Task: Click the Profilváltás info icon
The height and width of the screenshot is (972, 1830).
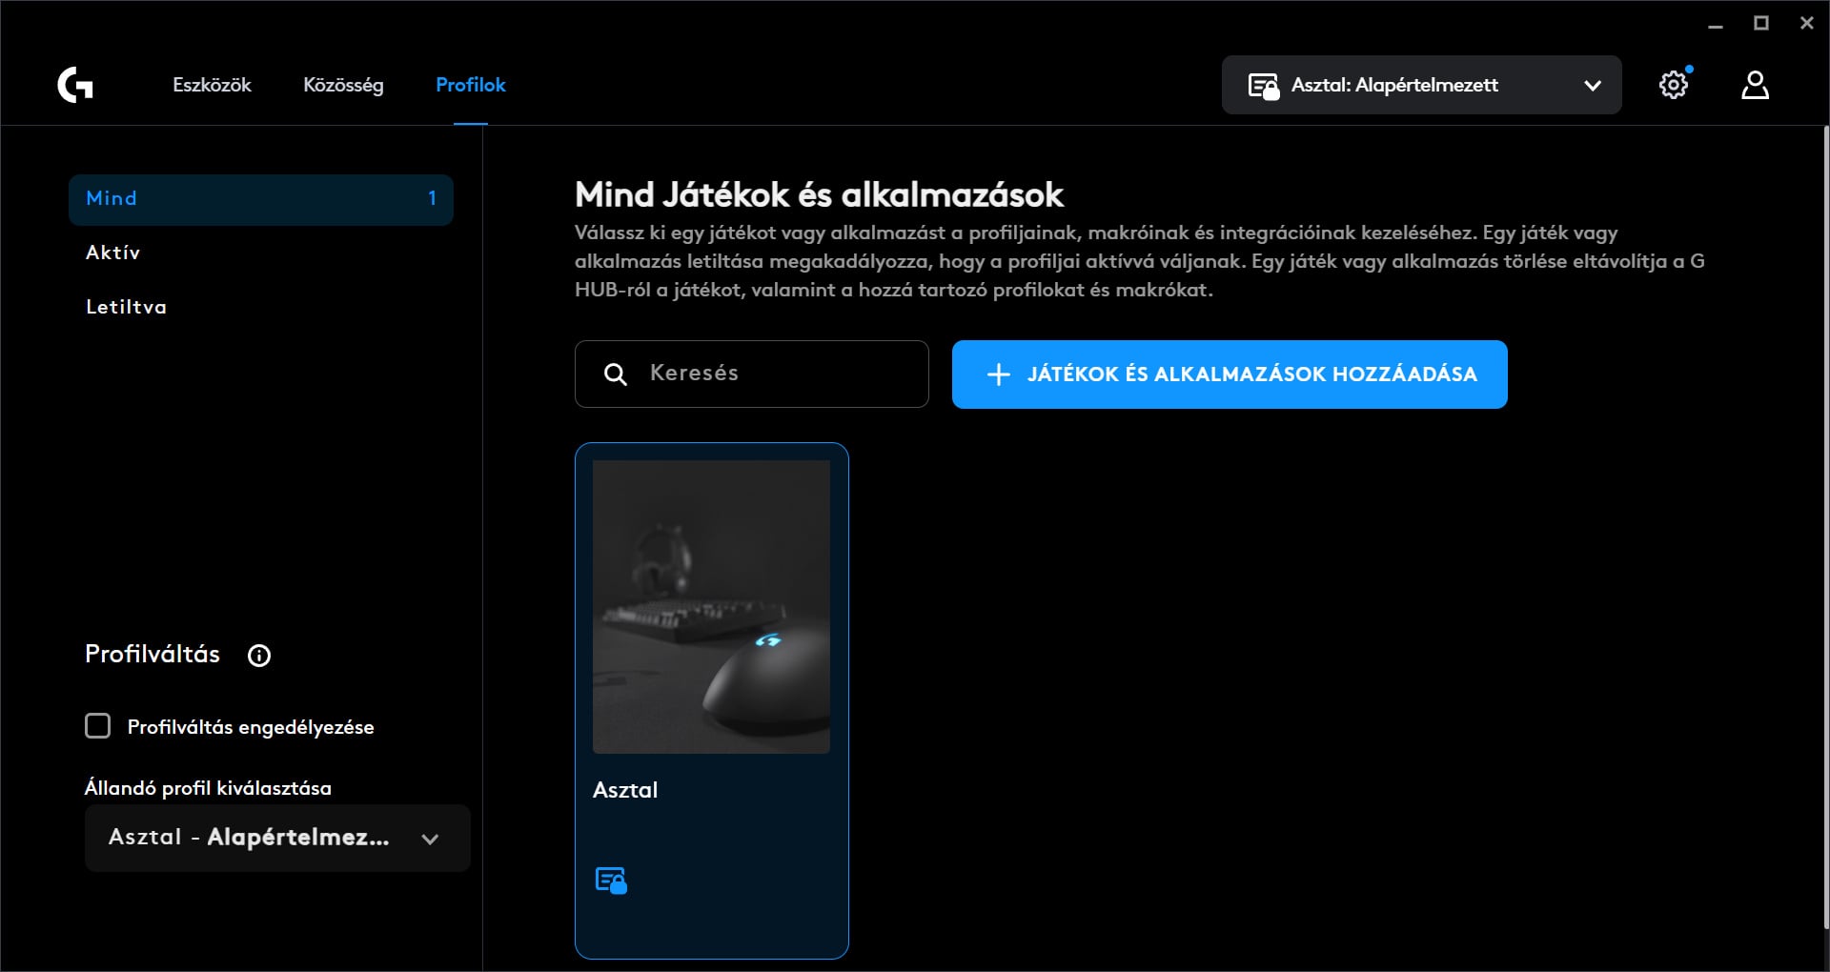Action: point(259,656)
